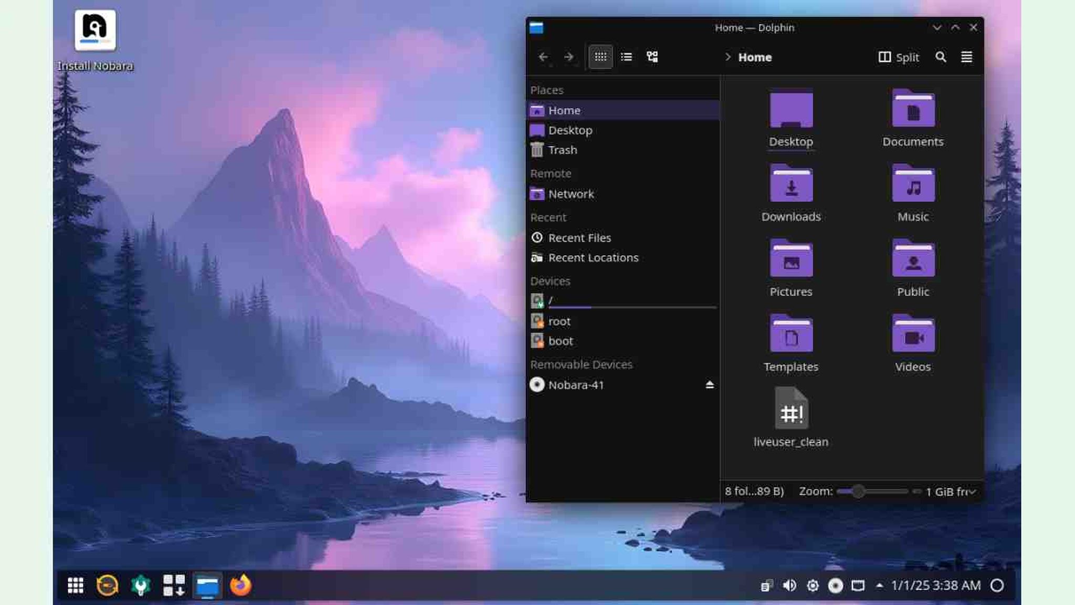Open Trash from the Places panel
This screenshot has height=605, width=1075.
point(562,150)
